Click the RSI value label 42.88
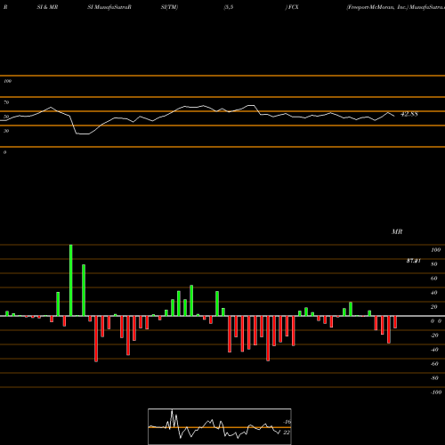This screenshot has height=445, width=445. 409,114
